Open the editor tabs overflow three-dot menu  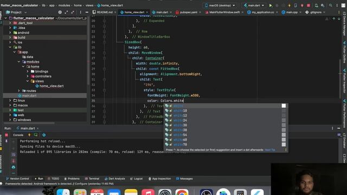click(339, 12)
